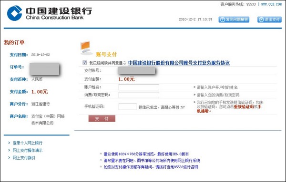Viewport: 286px width, 182px height.
Task: Open the 账号支付业务服务协议 agreement link
Action: 179,63
